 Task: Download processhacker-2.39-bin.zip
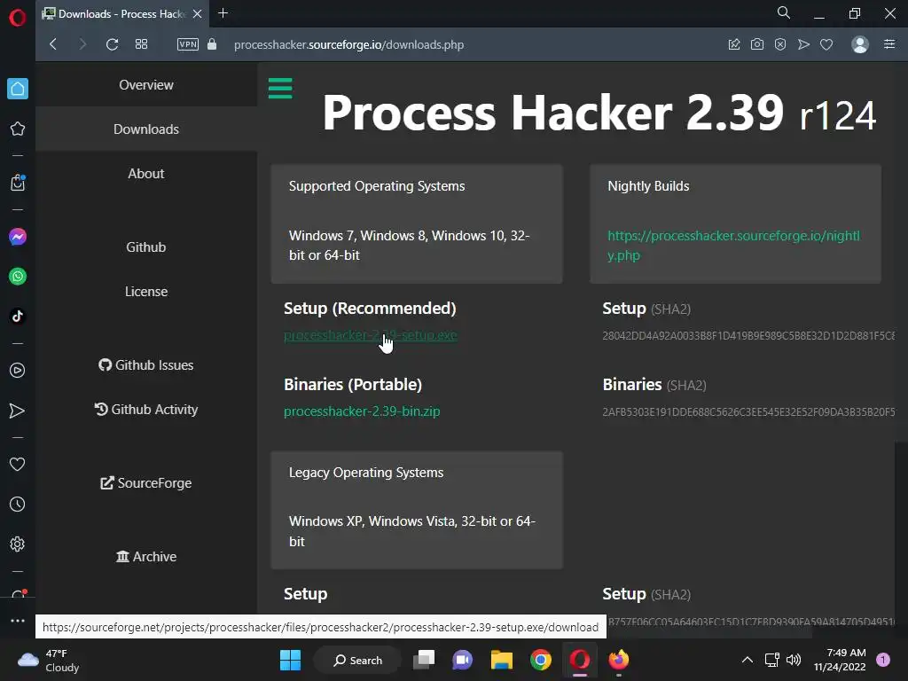point(362,411)
